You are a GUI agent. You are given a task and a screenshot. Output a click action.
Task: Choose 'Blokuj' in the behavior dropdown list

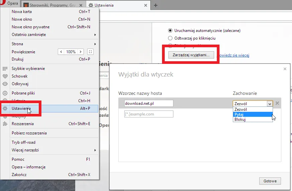[x=240, y=119]
